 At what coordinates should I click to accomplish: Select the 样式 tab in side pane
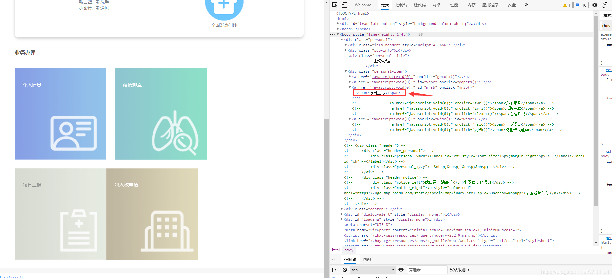607,16
